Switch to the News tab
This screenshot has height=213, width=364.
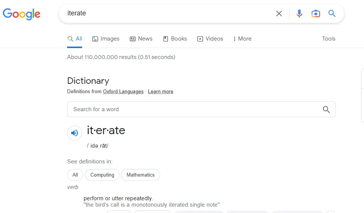(x=141, y=39)
